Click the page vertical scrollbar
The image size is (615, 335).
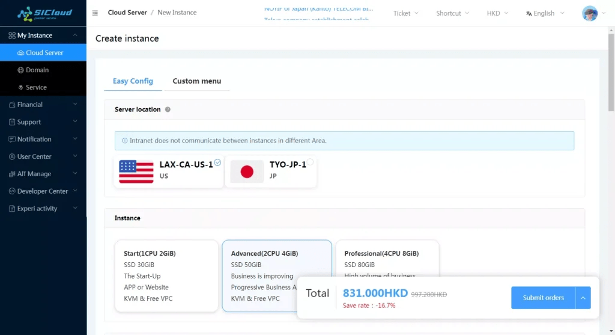point(611,72)
